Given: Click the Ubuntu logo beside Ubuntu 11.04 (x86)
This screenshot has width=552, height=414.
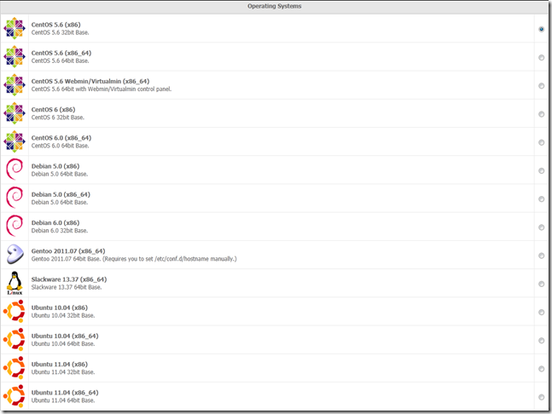Looking at the screenshot, I should [15, 368].
